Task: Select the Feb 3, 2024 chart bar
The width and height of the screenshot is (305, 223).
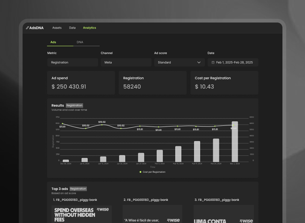Action: pyautogui.click(x=160, y=156)
